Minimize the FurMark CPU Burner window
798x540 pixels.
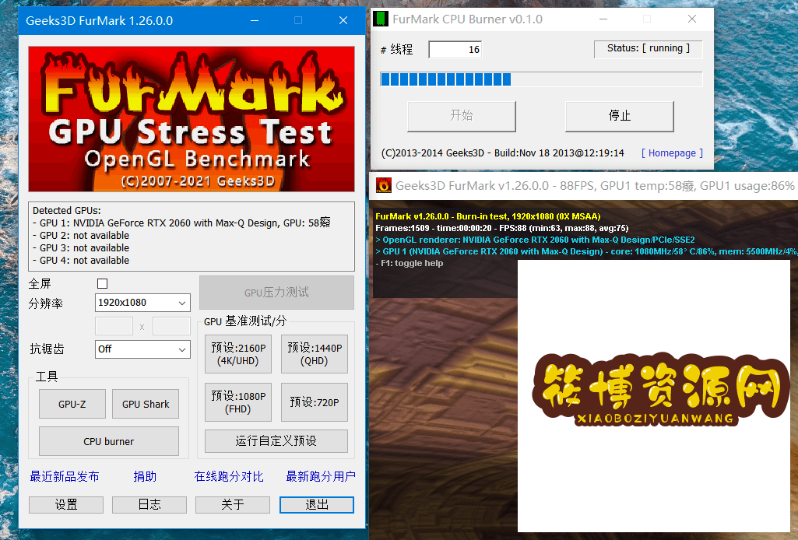click(x=603, y=19)
